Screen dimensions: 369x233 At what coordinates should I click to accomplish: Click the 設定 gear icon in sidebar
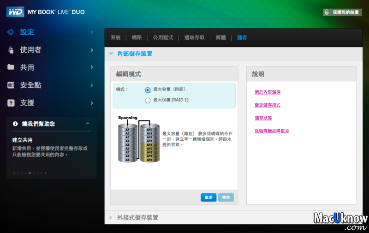point(11,32)
